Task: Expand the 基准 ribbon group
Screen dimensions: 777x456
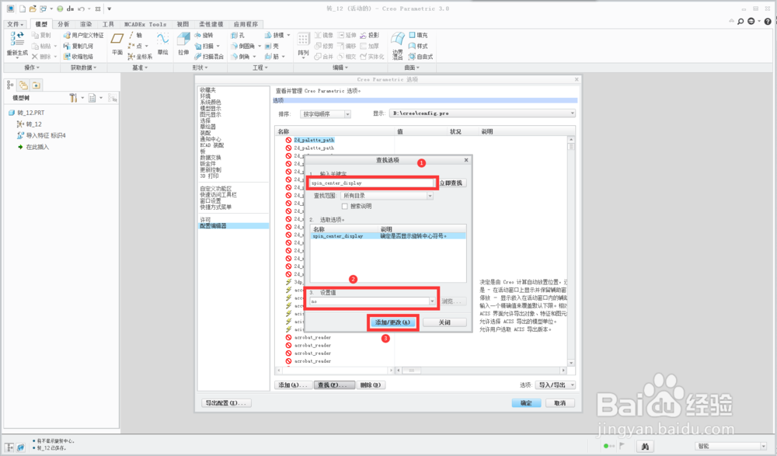Action: [x=140, y=68]
